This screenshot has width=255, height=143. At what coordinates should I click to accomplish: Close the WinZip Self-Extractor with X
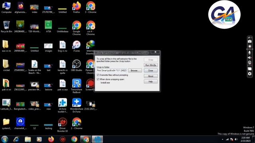point(155,52)
